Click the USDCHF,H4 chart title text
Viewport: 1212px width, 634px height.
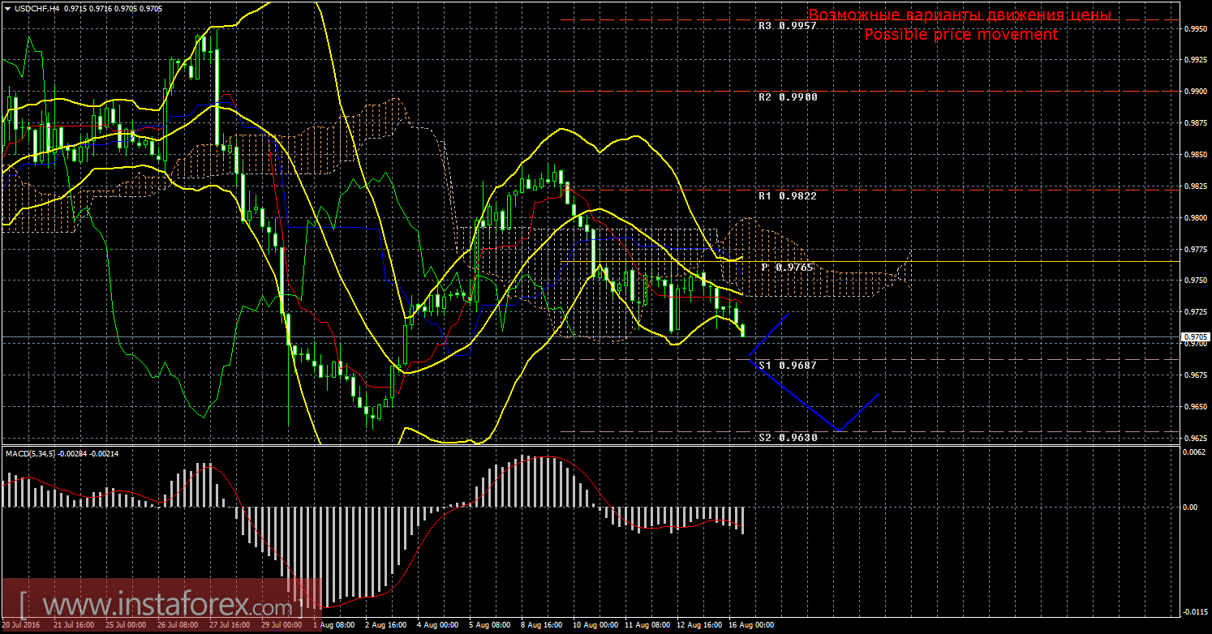click(37, 7)
